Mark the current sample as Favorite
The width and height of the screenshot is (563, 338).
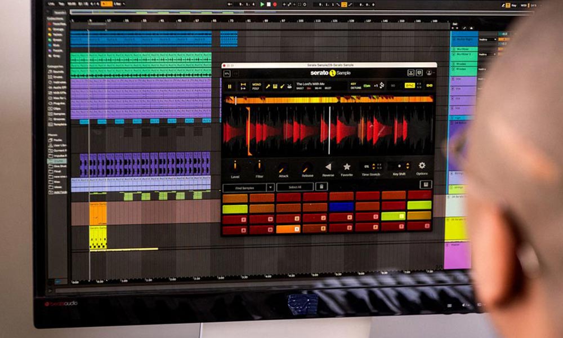point(347,166)
